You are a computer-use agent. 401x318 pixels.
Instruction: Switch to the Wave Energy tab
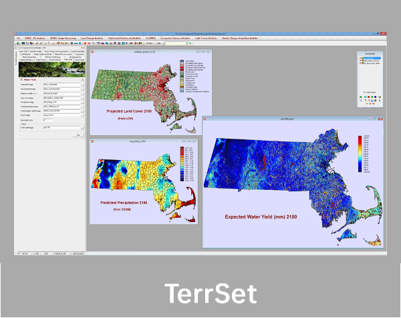80,60
